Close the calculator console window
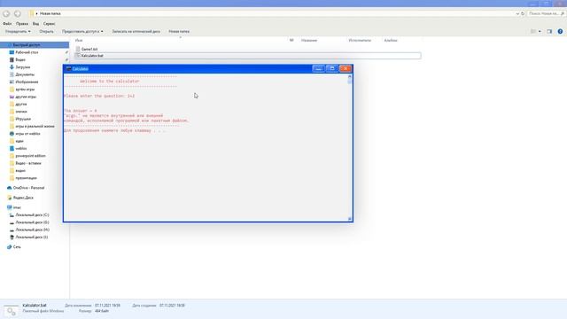567x319 pixels. click(x=346, y=69)
